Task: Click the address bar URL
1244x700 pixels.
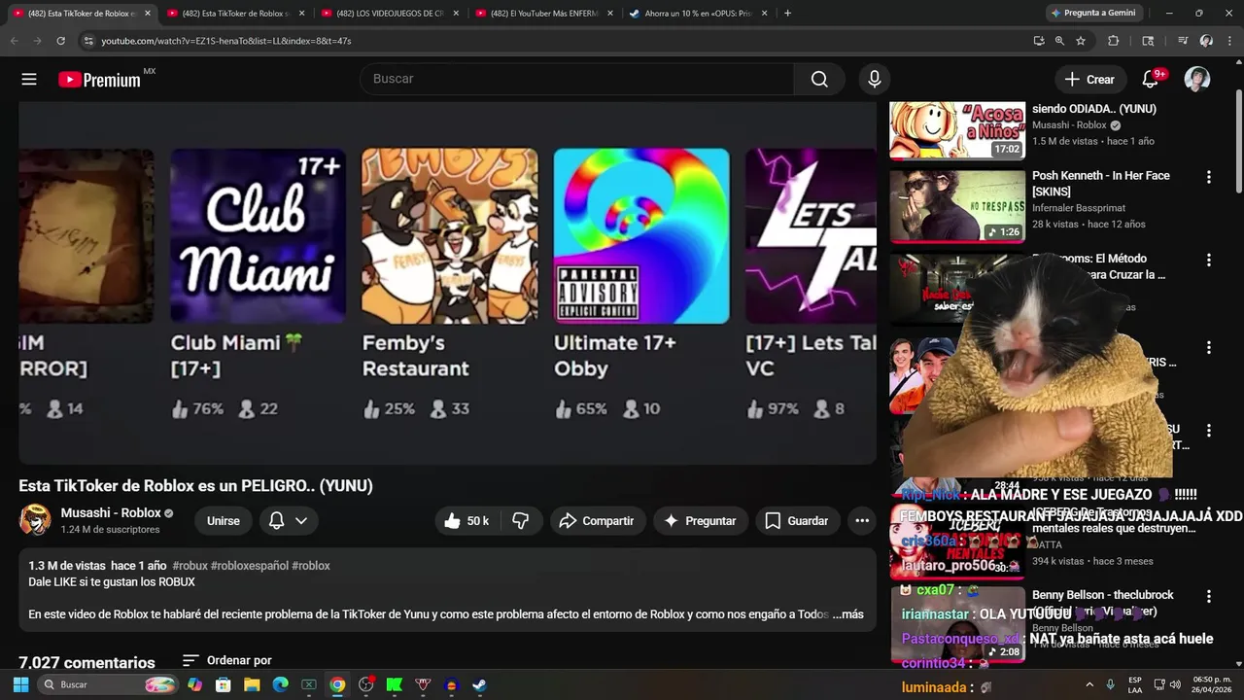Action: (x=226, y=41)
